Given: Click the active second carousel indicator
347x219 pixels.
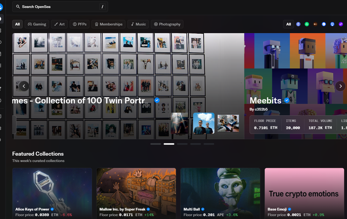Looking at the screenshot, I should 169,144.
